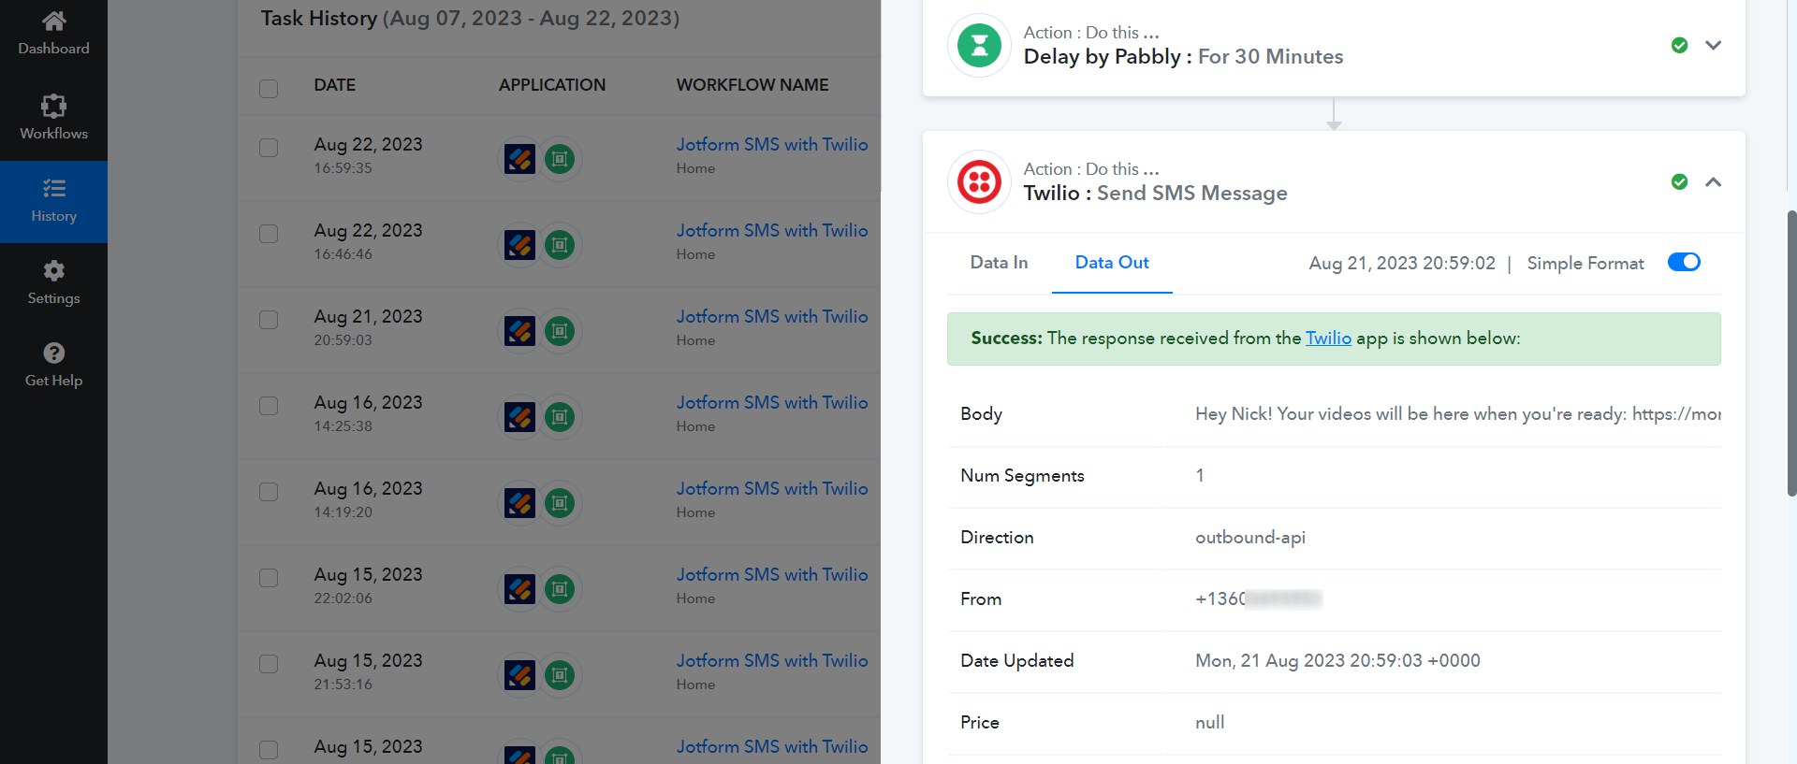
Task: Click the Delay by Pabbly hourglass icon
Action: click(979, 45)
